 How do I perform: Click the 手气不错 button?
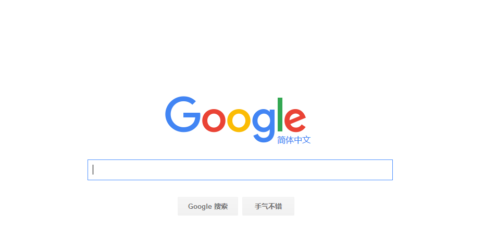point(268,206)
